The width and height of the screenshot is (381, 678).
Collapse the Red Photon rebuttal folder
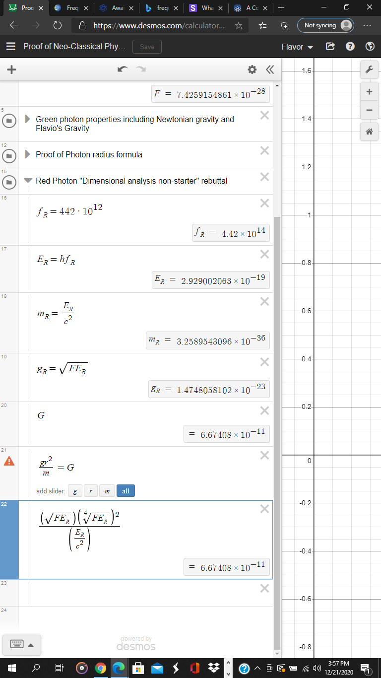tap(28, 181)
